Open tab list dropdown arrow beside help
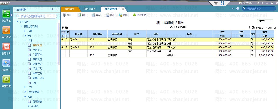The height and width of the screenshot is (109, 278). point(233,8)
